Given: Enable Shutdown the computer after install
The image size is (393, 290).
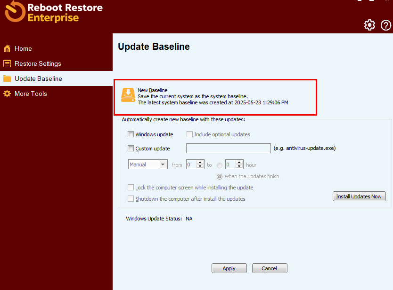Looking at the screenshot, I should (x=131, y=198).
